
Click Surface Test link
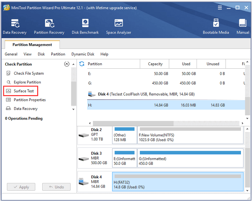click(23, 91)
